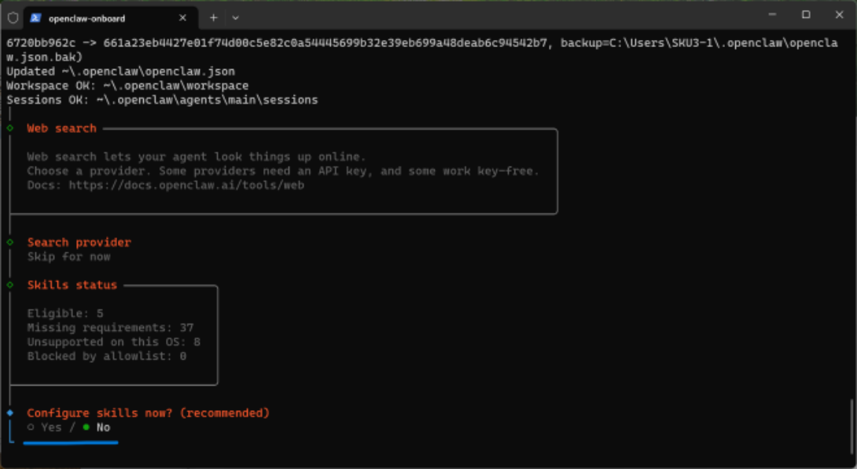The width and height of the screenshot is (857, 469).
Task: Open the docs.openclaw.ai tools/web link
Action: click(x=186, y=185)
